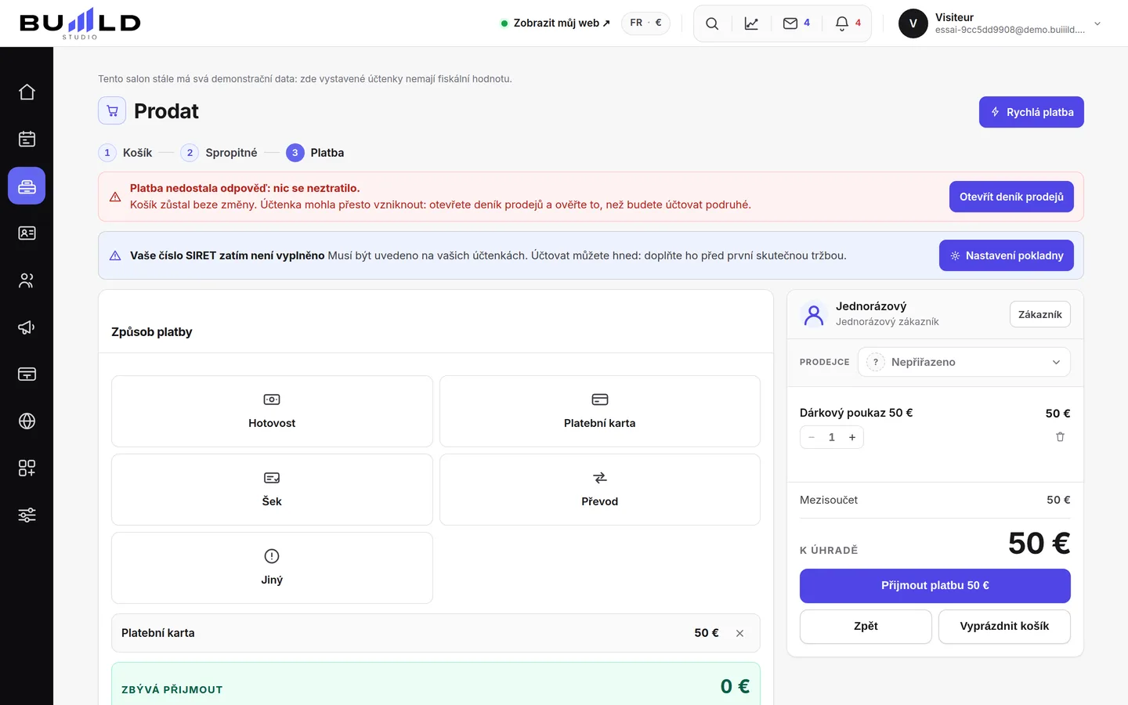Open the apps grid sidebar icon
This screenshot has height=705, width=1128.
27,468
